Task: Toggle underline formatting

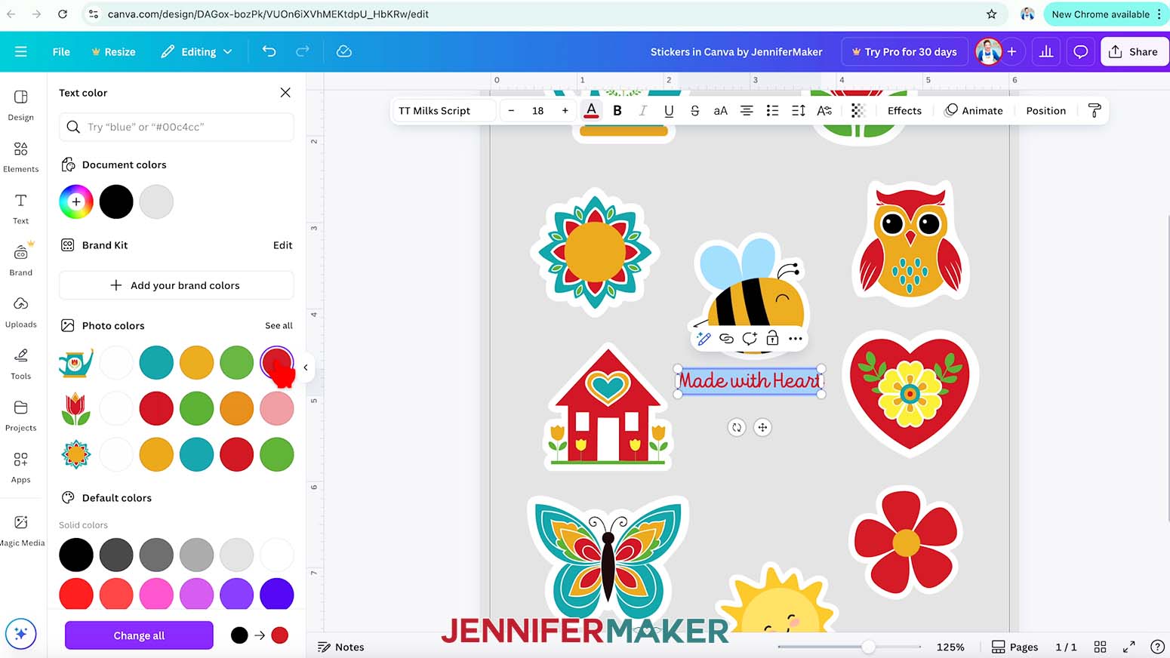Action: [x=669, y=110]
